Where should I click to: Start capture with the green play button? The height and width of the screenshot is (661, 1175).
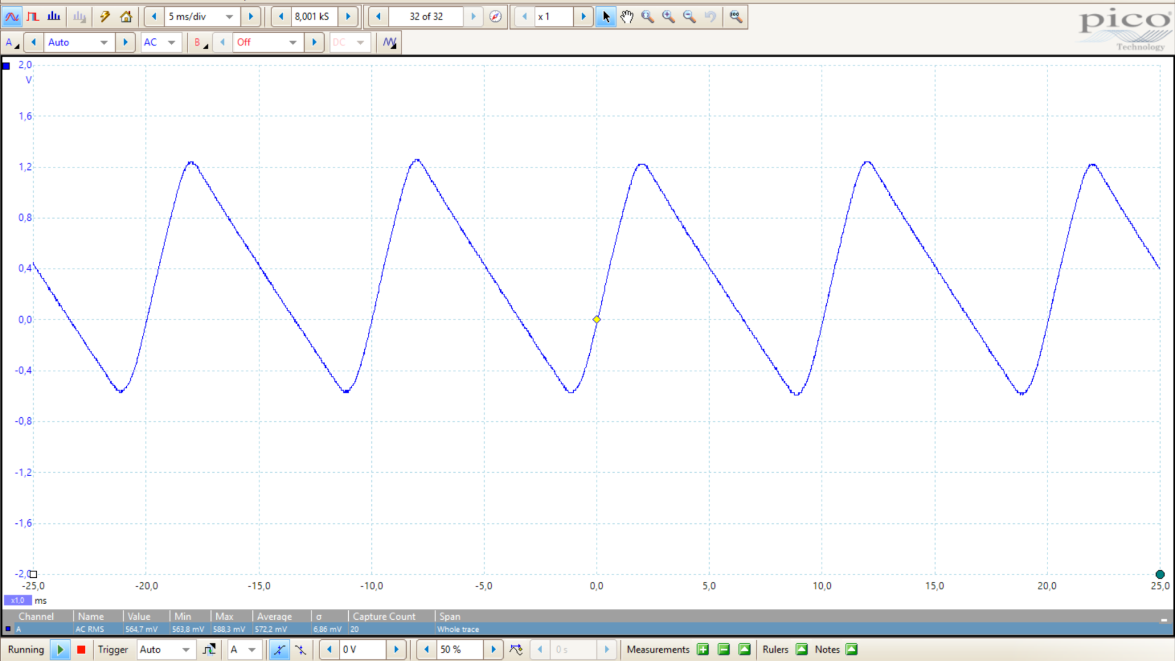click(60, 650)
